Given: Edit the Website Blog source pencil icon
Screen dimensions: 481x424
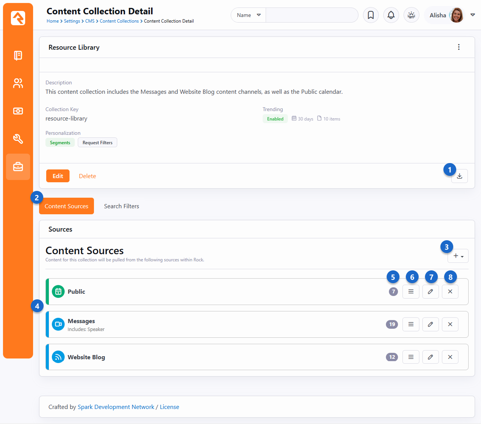Looking at the screenshot, I should point(431,357).
